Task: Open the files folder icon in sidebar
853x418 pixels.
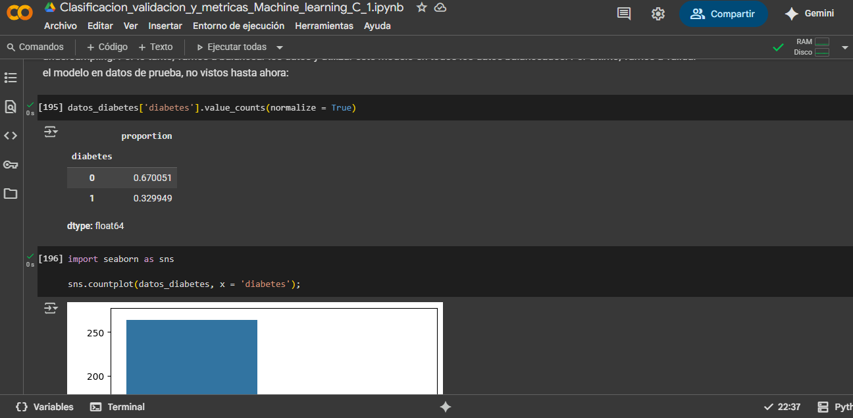Action: (x=11, y=194)
